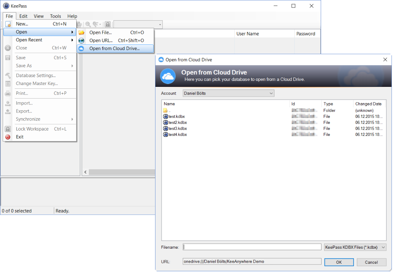Click the printer icon beside Print
393x272 pixels.
(8, 93)
